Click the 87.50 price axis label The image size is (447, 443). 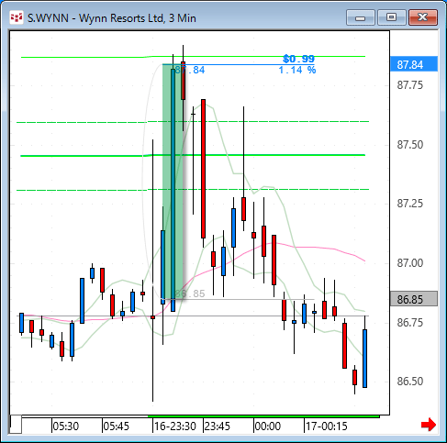(410, 145)
